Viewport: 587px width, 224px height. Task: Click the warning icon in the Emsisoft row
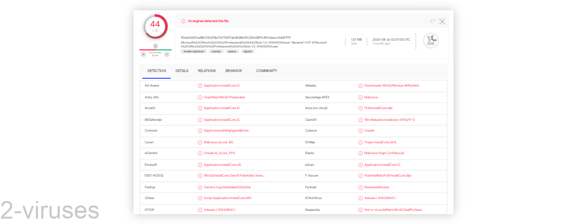(200, 164)
